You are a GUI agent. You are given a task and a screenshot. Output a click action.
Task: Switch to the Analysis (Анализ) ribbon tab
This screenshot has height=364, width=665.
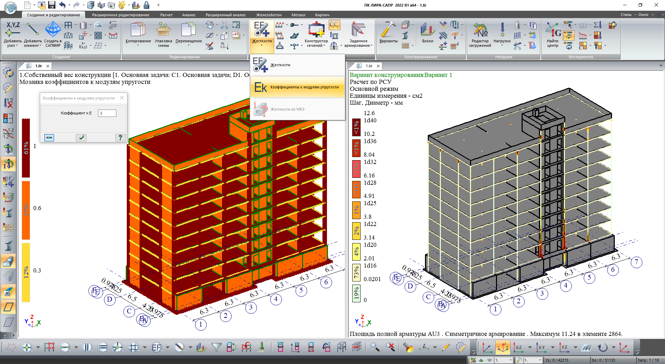pyautogui.click(x=189, y=15)
